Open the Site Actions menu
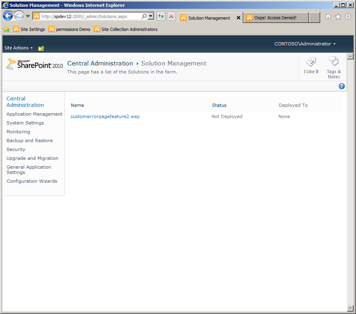 point(19,48)
